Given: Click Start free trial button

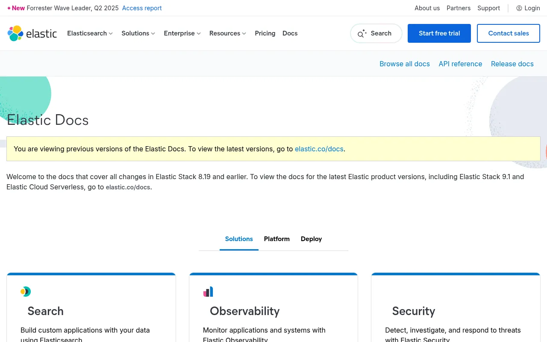Looking at the screenshot, I should click(439, 33).
